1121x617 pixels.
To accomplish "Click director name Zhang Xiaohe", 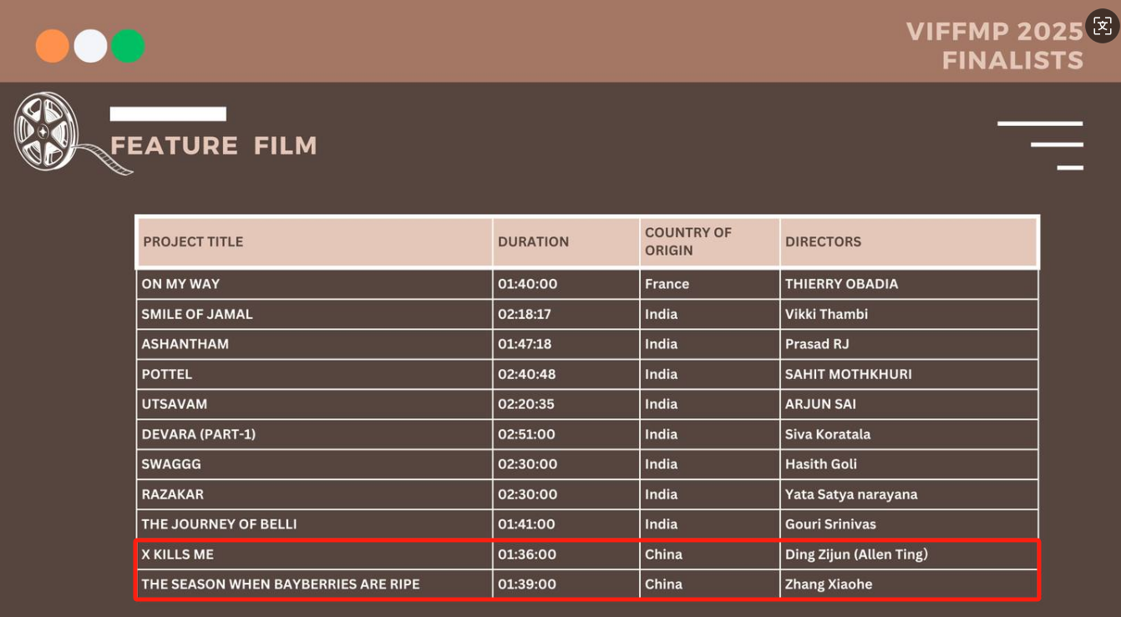I will coord(828,584).
